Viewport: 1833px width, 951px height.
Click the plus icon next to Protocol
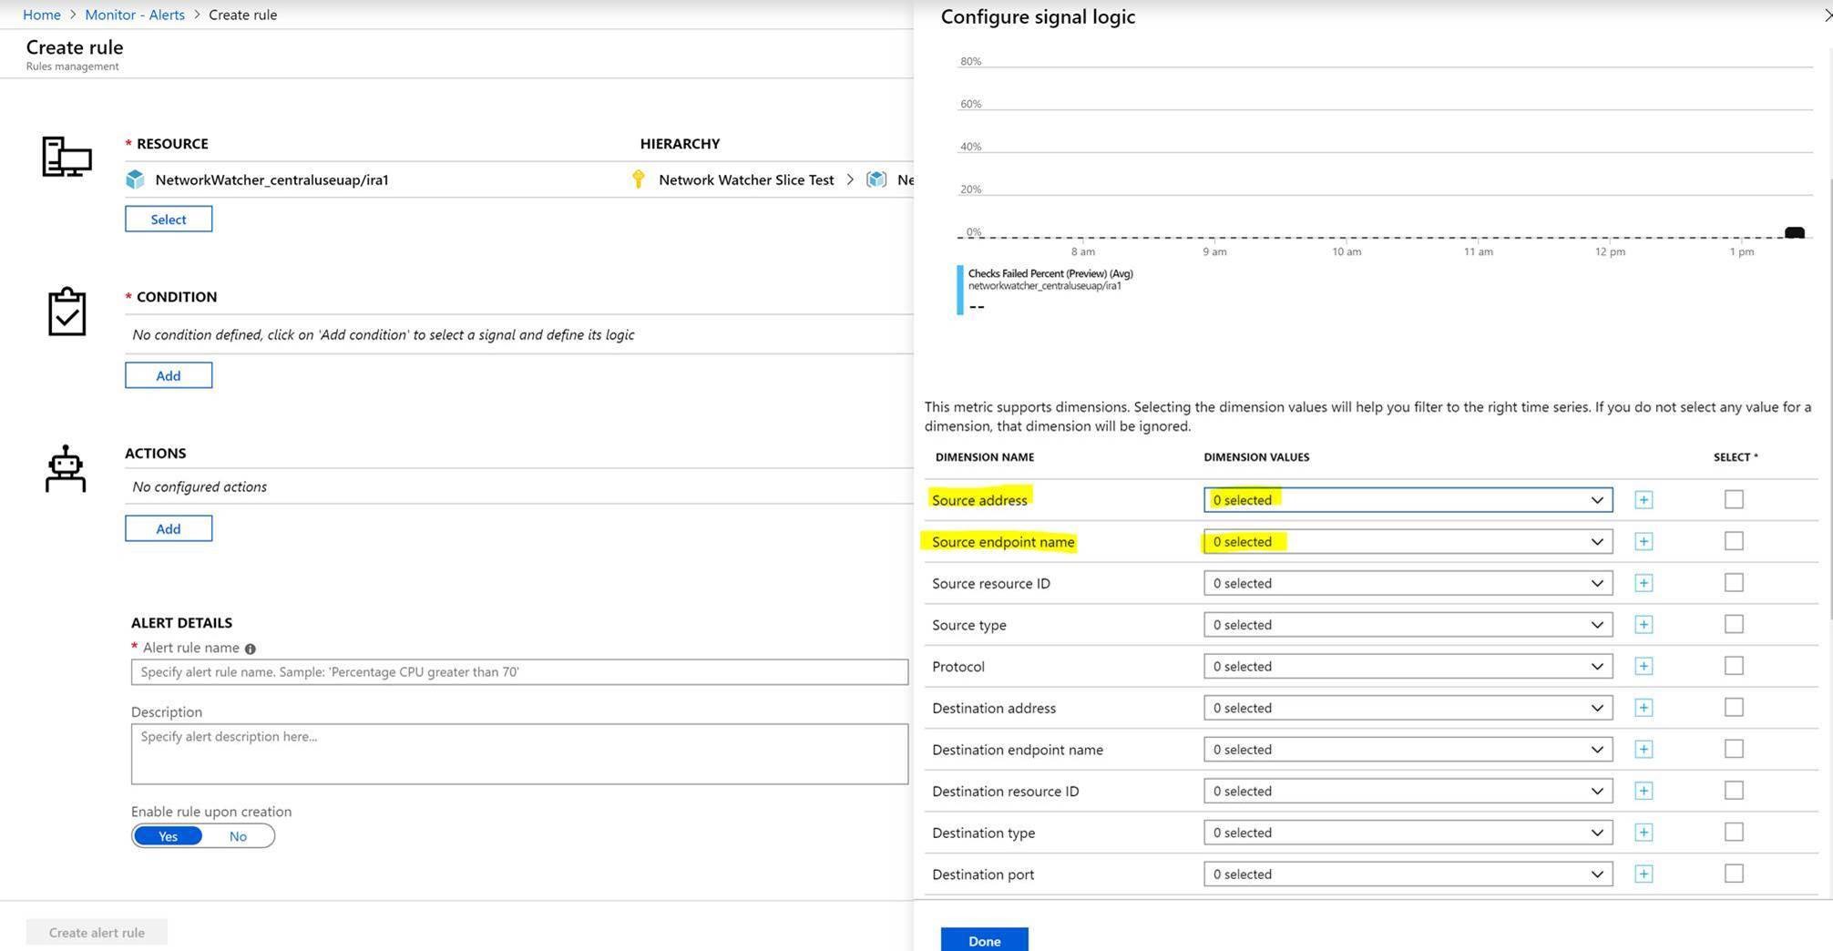click(x=1644, y=667)
